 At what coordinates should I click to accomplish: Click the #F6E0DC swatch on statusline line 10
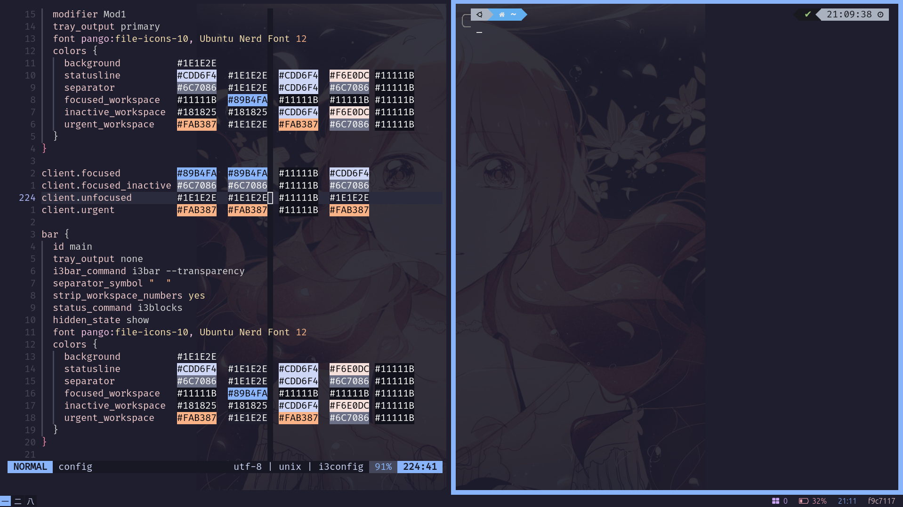point(349,75)
